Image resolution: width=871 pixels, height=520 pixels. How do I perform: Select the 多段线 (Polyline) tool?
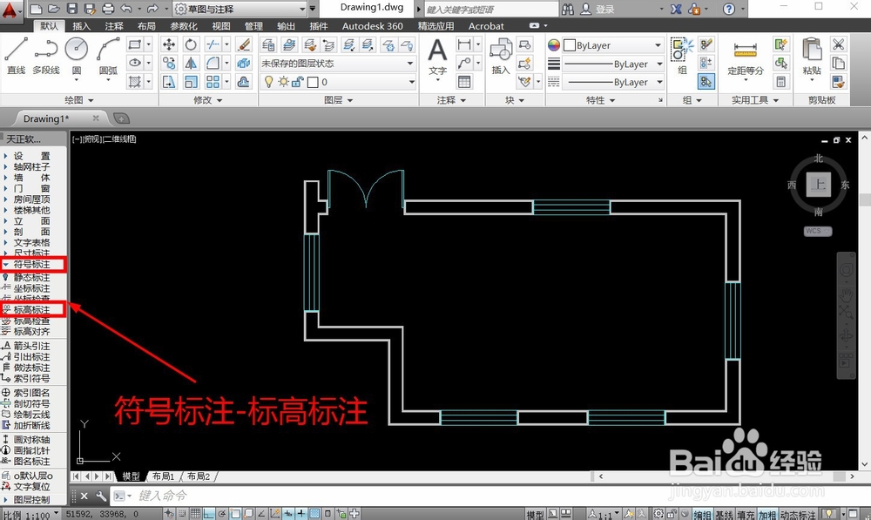click(45, 51)
